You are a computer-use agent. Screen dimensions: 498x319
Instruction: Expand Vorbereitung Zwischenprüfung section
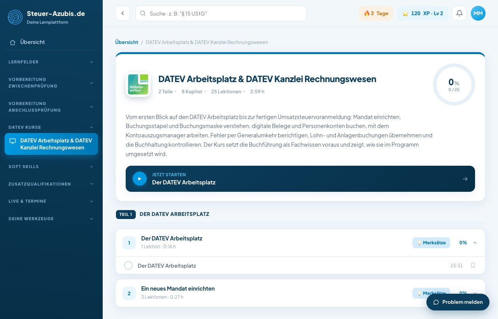51,83
